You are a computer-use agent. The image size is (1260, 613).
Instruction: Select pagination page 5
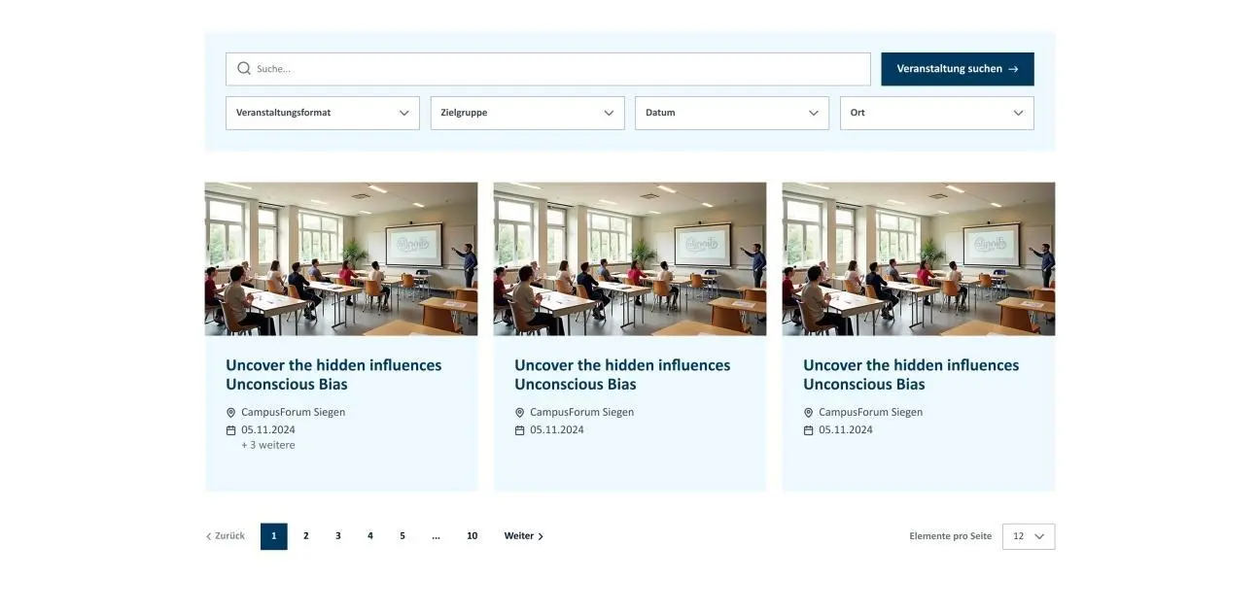402,536
